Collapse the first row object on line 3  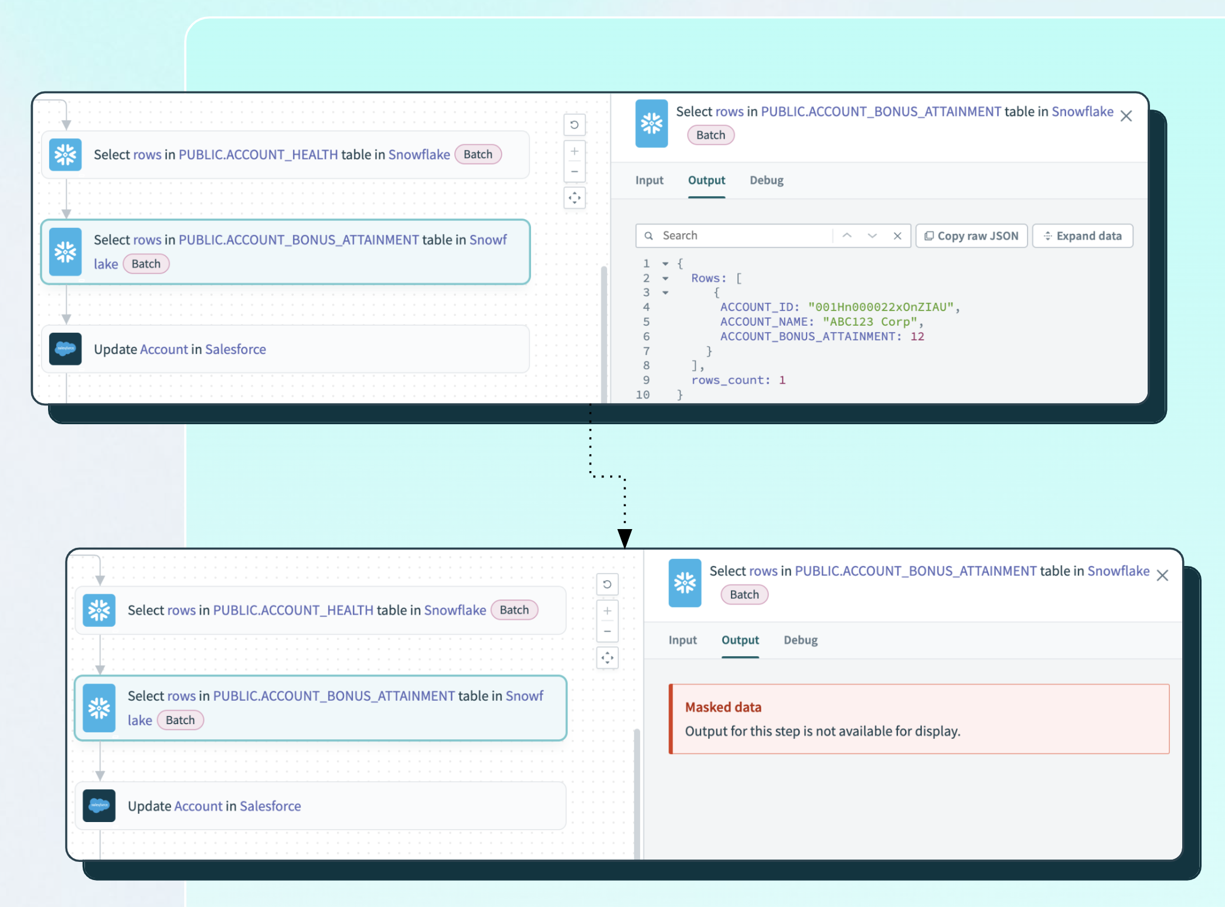click(x=665, y=292)
